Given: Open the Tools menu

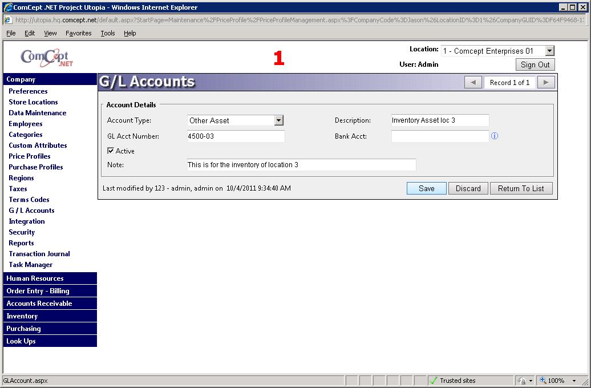Looking at the screenshot, I should click(108, 33).
